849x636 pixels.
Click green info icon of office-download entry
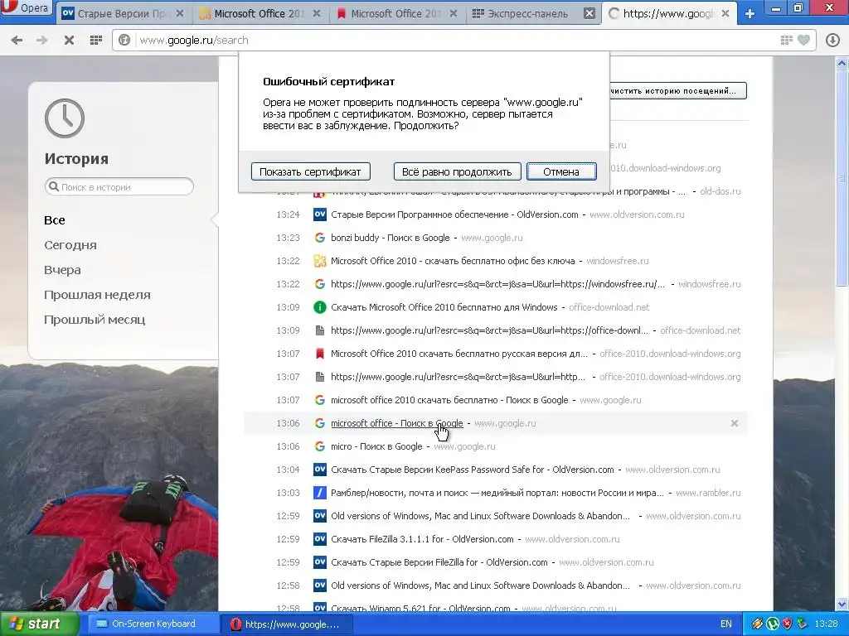coord(320,307)
